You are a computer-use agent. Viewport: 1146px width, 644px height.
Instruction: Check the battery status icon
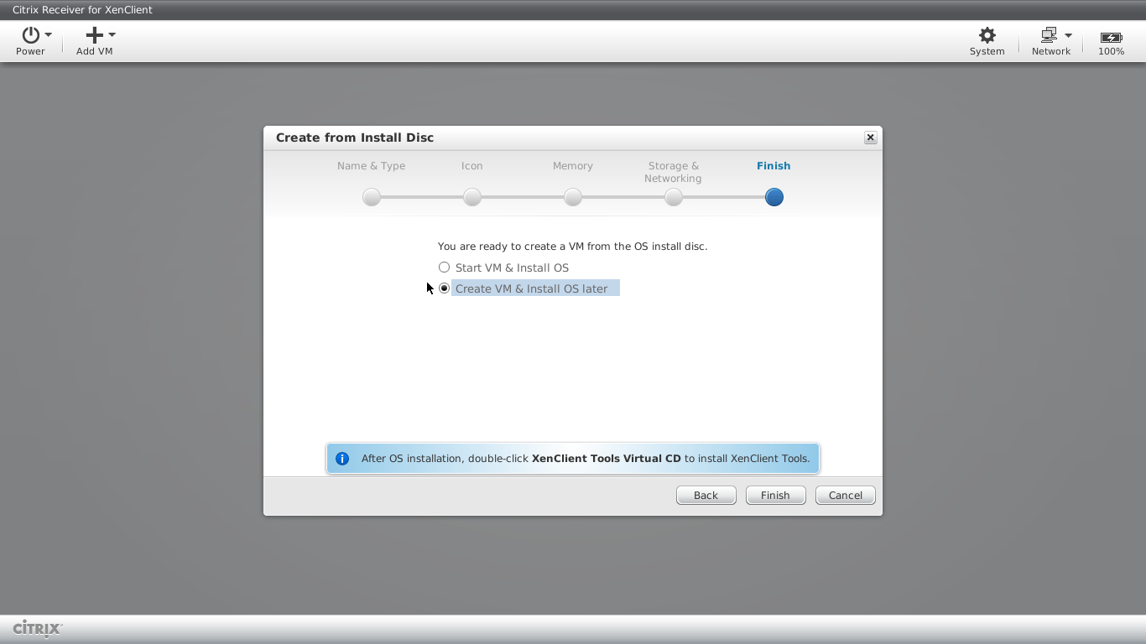(x=1111, y=37)
